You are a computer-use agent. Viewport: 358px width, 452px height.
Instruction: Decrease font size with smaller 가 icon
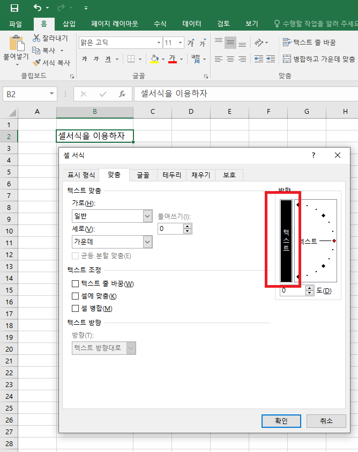(x=203, y=43)
